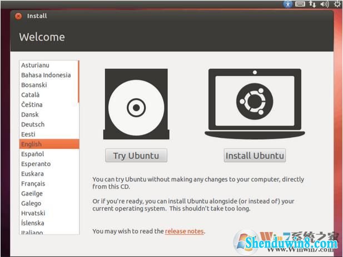This screenshot has width=343, height=257.
Task: Open the network connections indicator
Action: 312,4
